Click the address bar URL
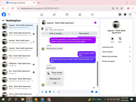Viewport: 136px width, 102px height. [40, 8]
